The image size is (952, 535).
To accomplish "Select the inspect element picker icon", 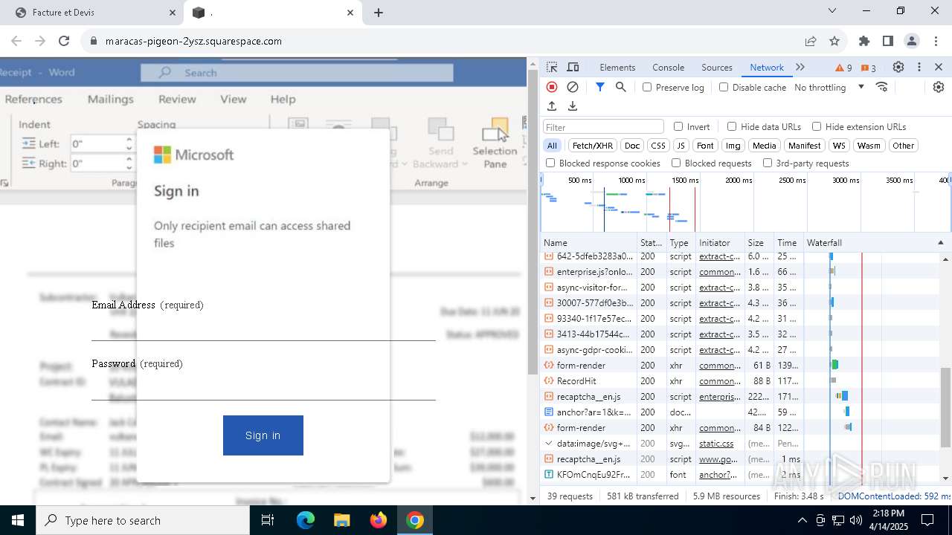I will [552, 67].
